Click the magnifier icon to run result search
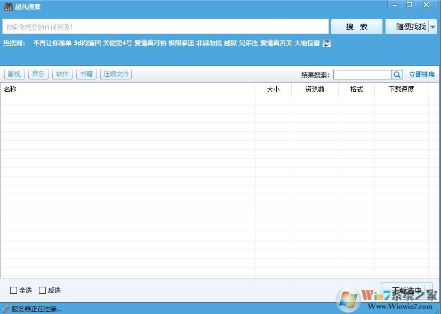 click(397, 74)
